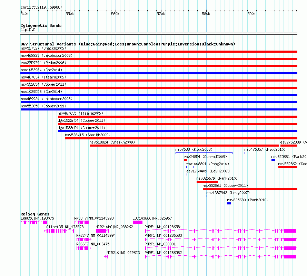Click the red bar for nsv518824

(x=184, y=146)
